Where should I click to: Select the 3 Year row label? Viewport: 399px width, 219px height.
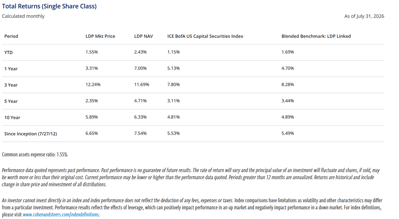pos(11,85)
